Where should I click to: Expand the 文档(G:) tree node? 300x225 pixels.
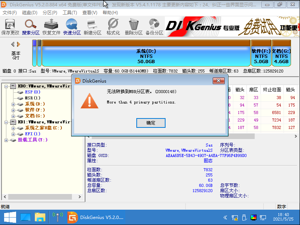pyautogui.click(x=13, y=116)
